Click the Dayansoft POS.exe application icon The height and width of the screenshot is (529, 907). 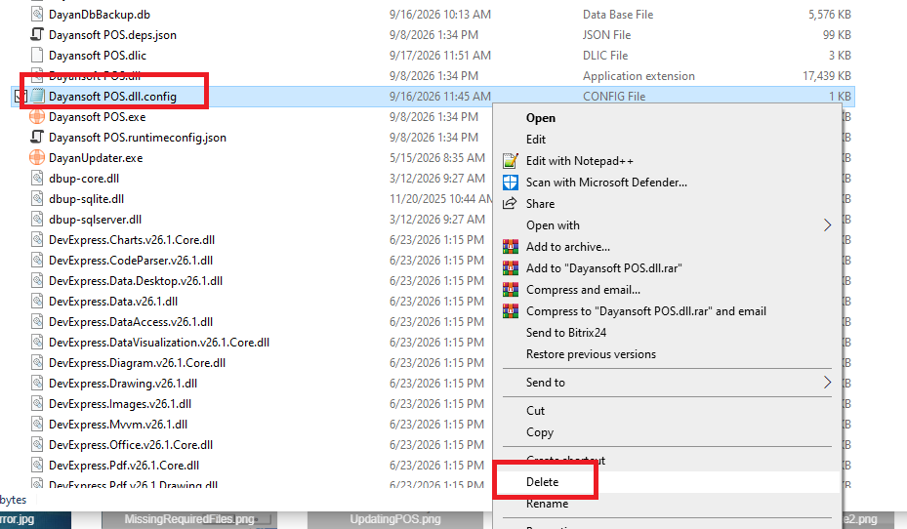click(x=37, y=117)
